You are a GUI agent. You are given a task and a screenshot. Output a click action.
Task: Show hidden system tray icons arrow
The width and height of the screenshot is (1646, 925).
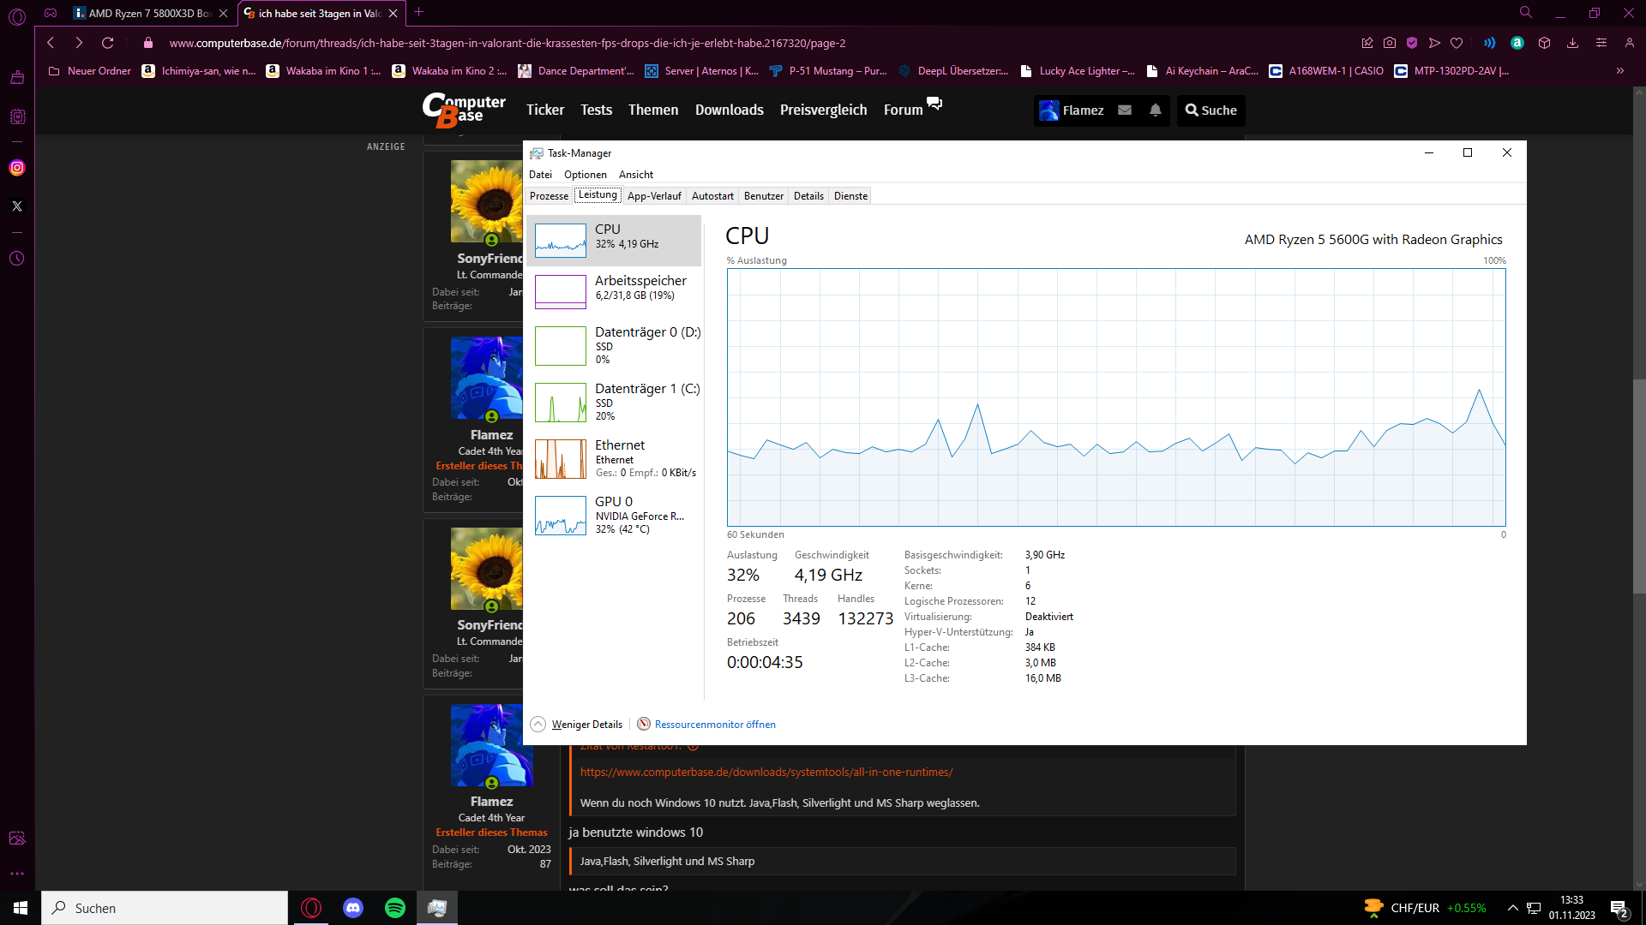(x=1513, y=908)
